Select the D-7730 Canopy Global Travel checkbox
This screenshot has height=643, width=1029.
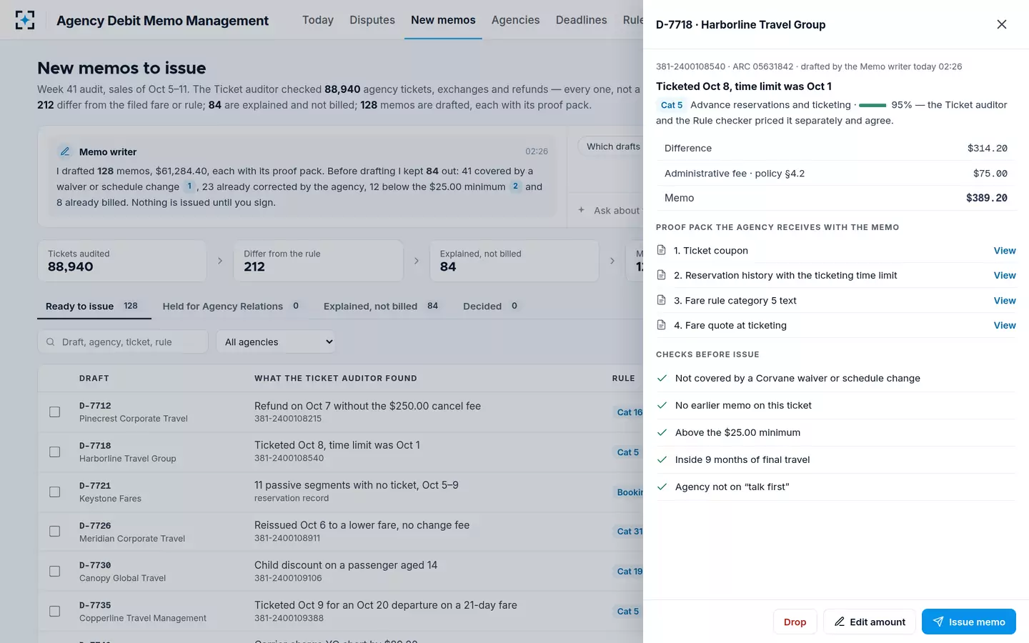(54, 572)
